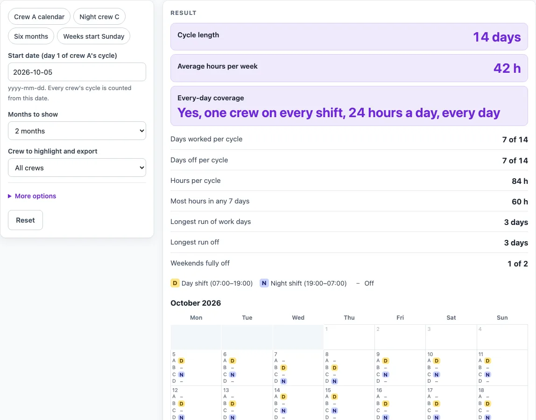This screenshot has width=536, height=420.
Task: Select crew A's D badge on October 9
Action: (385, 361)
